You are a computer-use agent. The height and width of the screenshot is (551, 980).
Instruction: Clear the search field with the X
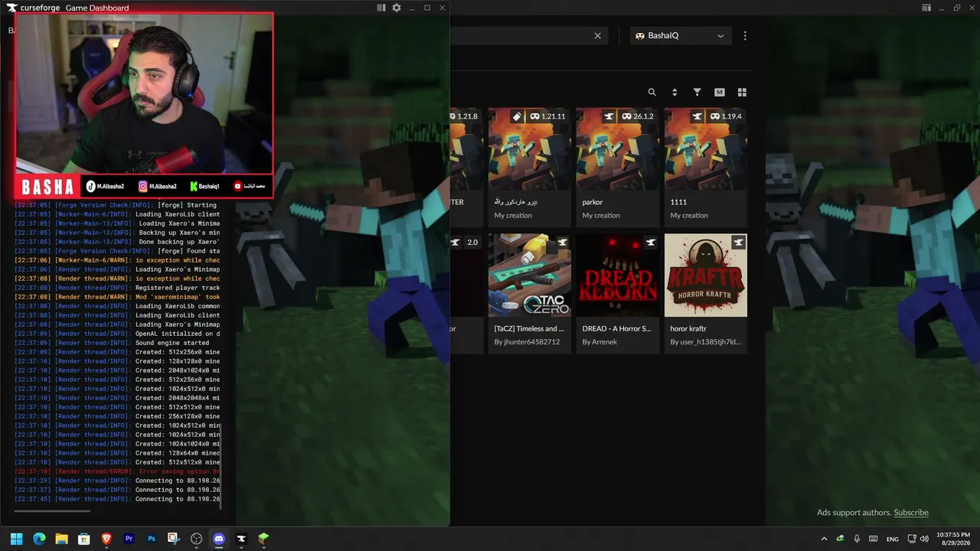[x=598, y=36]
